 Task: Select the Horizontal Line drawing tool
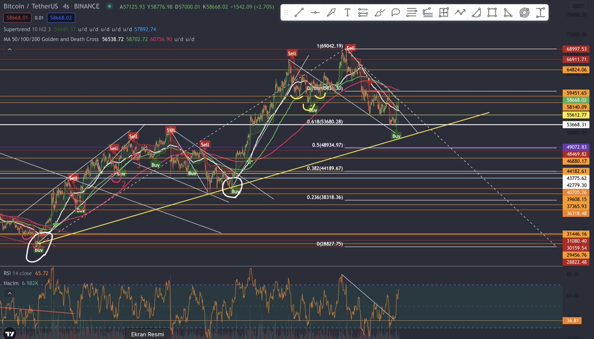[315, 13]
